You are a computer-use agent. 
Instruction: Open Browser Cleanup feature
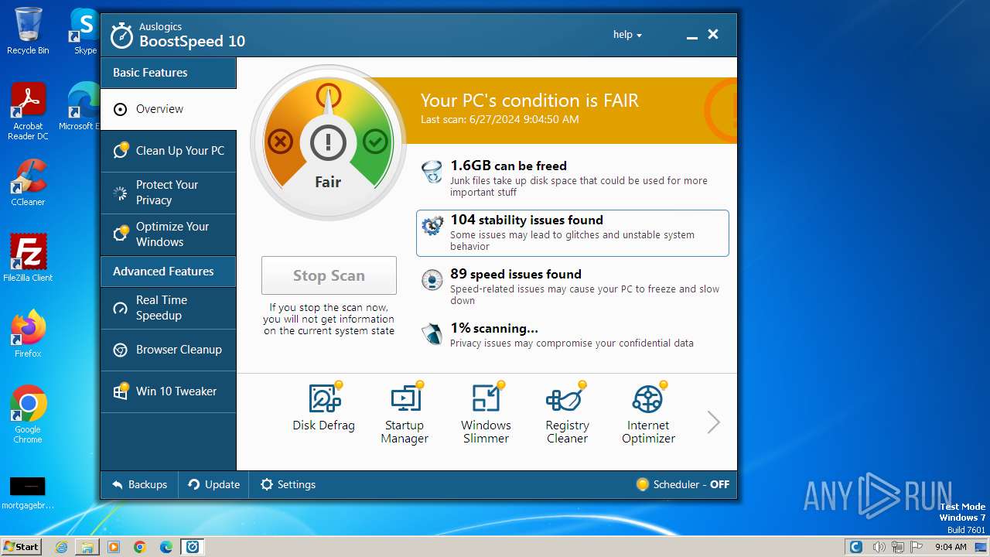tap(169, 350)
